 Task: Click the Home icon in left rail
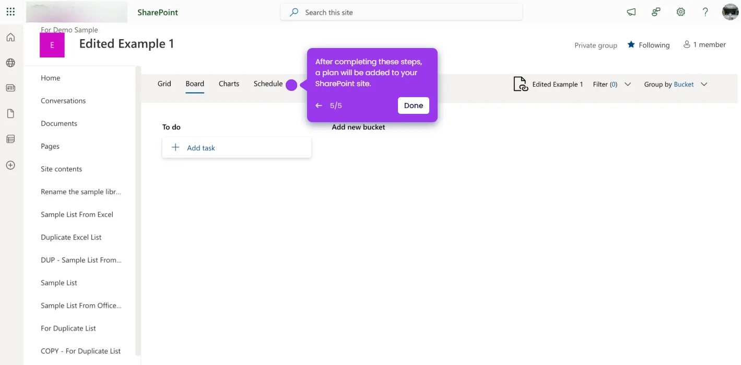tap(10, 38)
